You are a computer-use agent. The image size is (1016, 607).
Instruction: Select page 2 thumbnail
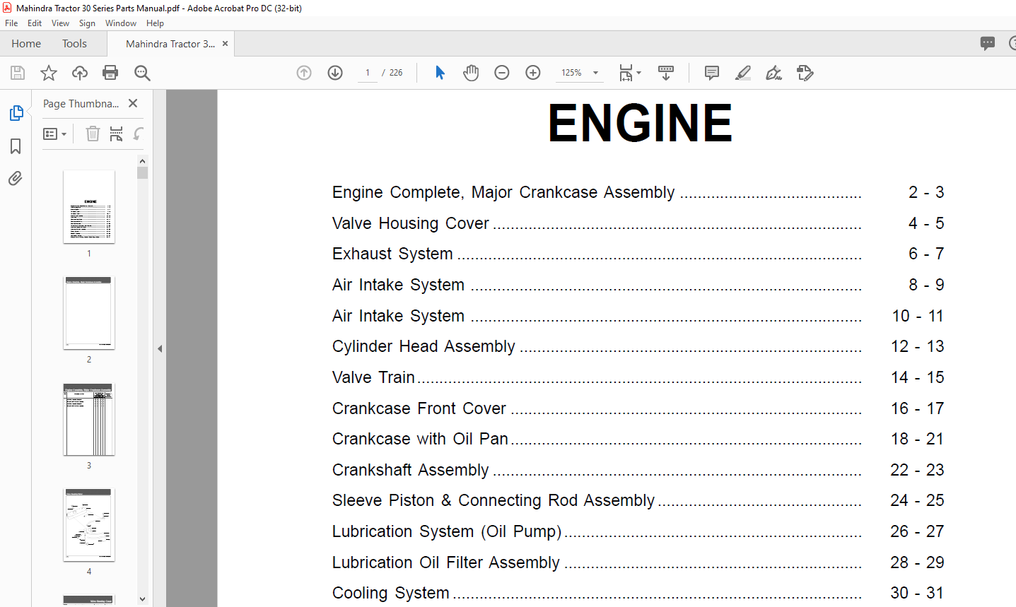pyautogui.click(x=89, y=312)
